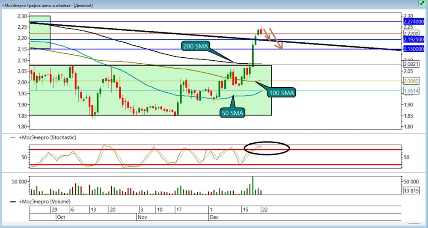Click the '+МосЭнерго [Stochastic]' legend label
The height and width of the screenshot is (228, 428).
click(x=47, y=137)
